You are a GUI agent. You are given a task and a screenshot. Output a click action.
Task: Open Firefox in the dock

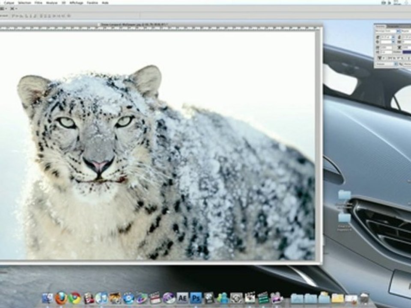click(x=61, y=298)
